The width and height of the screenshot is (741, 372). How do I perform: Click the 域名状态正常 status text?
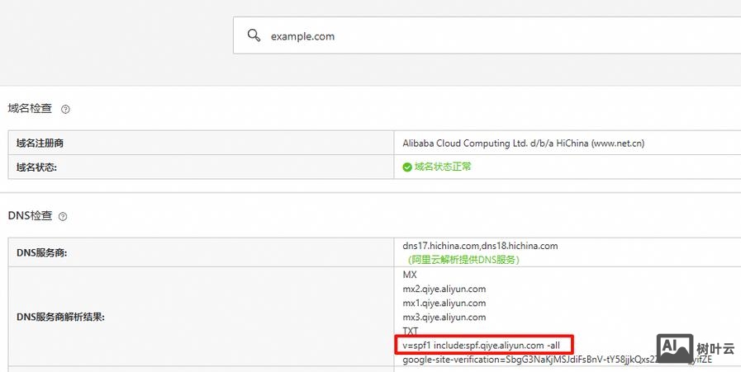pyautogui.click(x=443, y=167)
